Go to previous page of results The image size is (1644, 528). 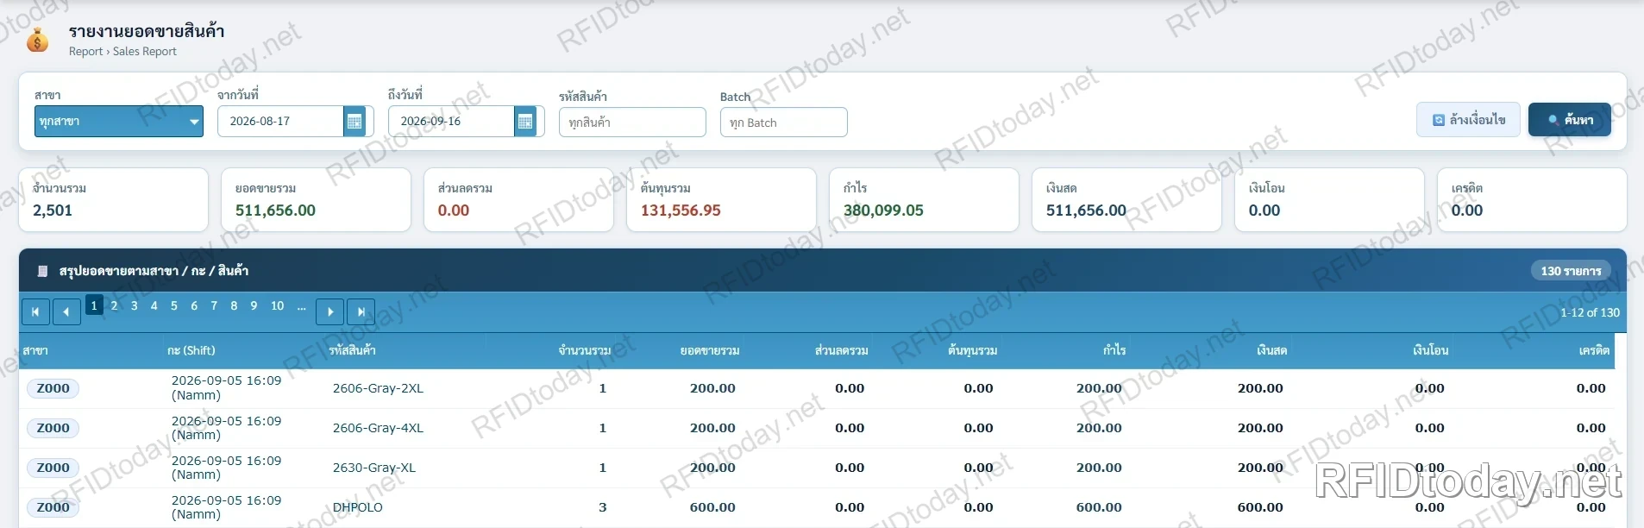tap(66, 311)
